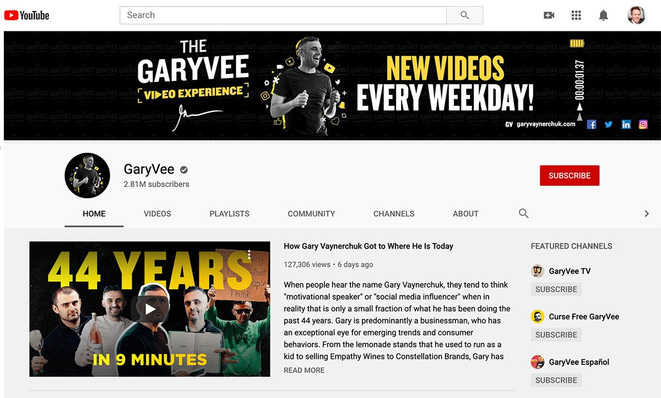
Task: Subscribe to GaryVee Español
Action: 556,380
